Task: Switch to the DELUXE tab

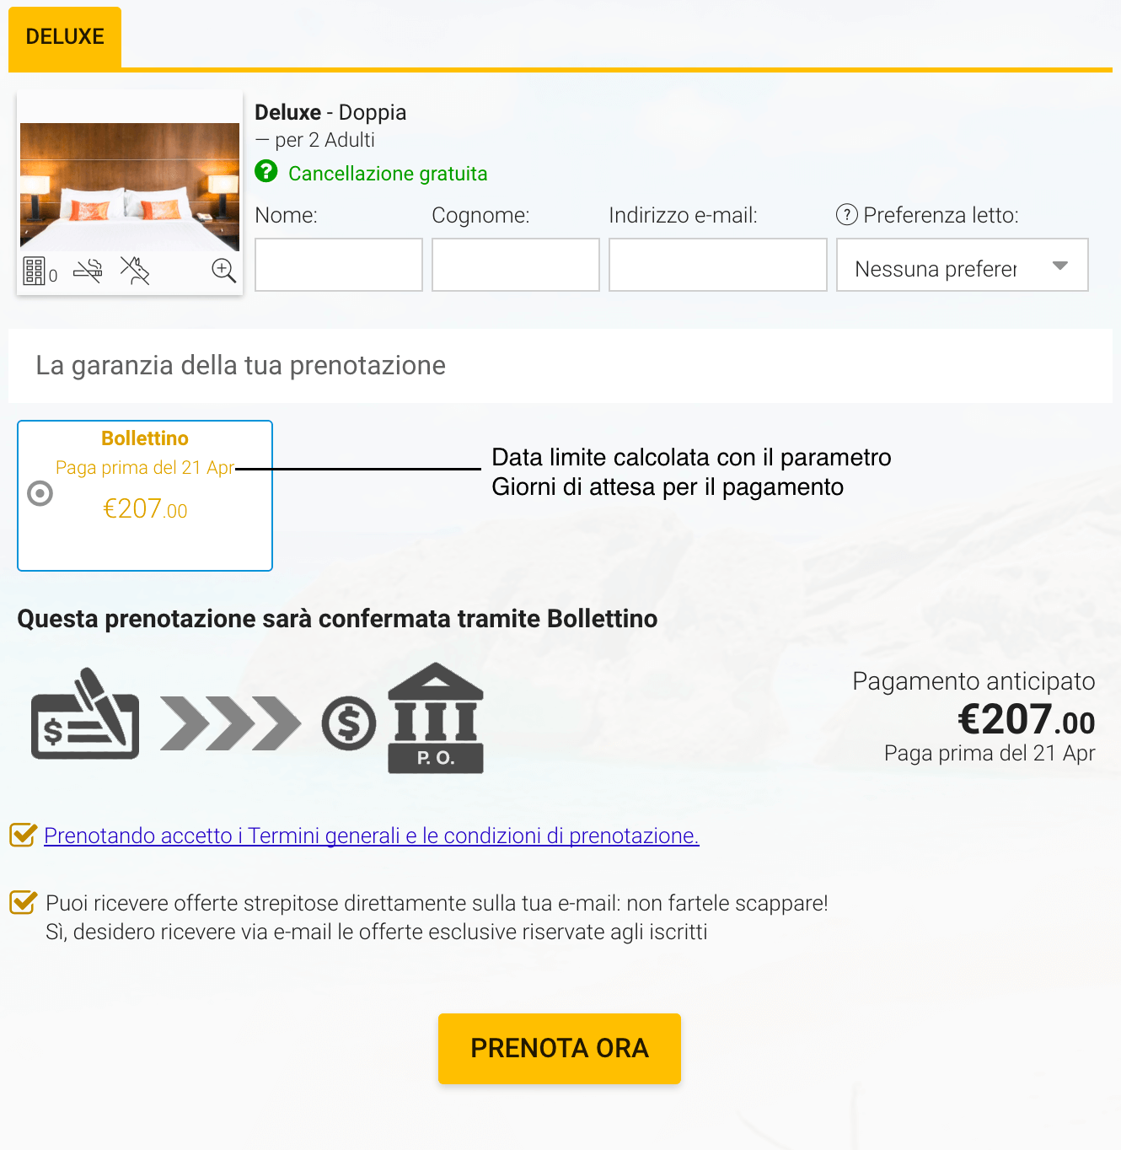Action: pyautogui.click(x=65, y=37)
